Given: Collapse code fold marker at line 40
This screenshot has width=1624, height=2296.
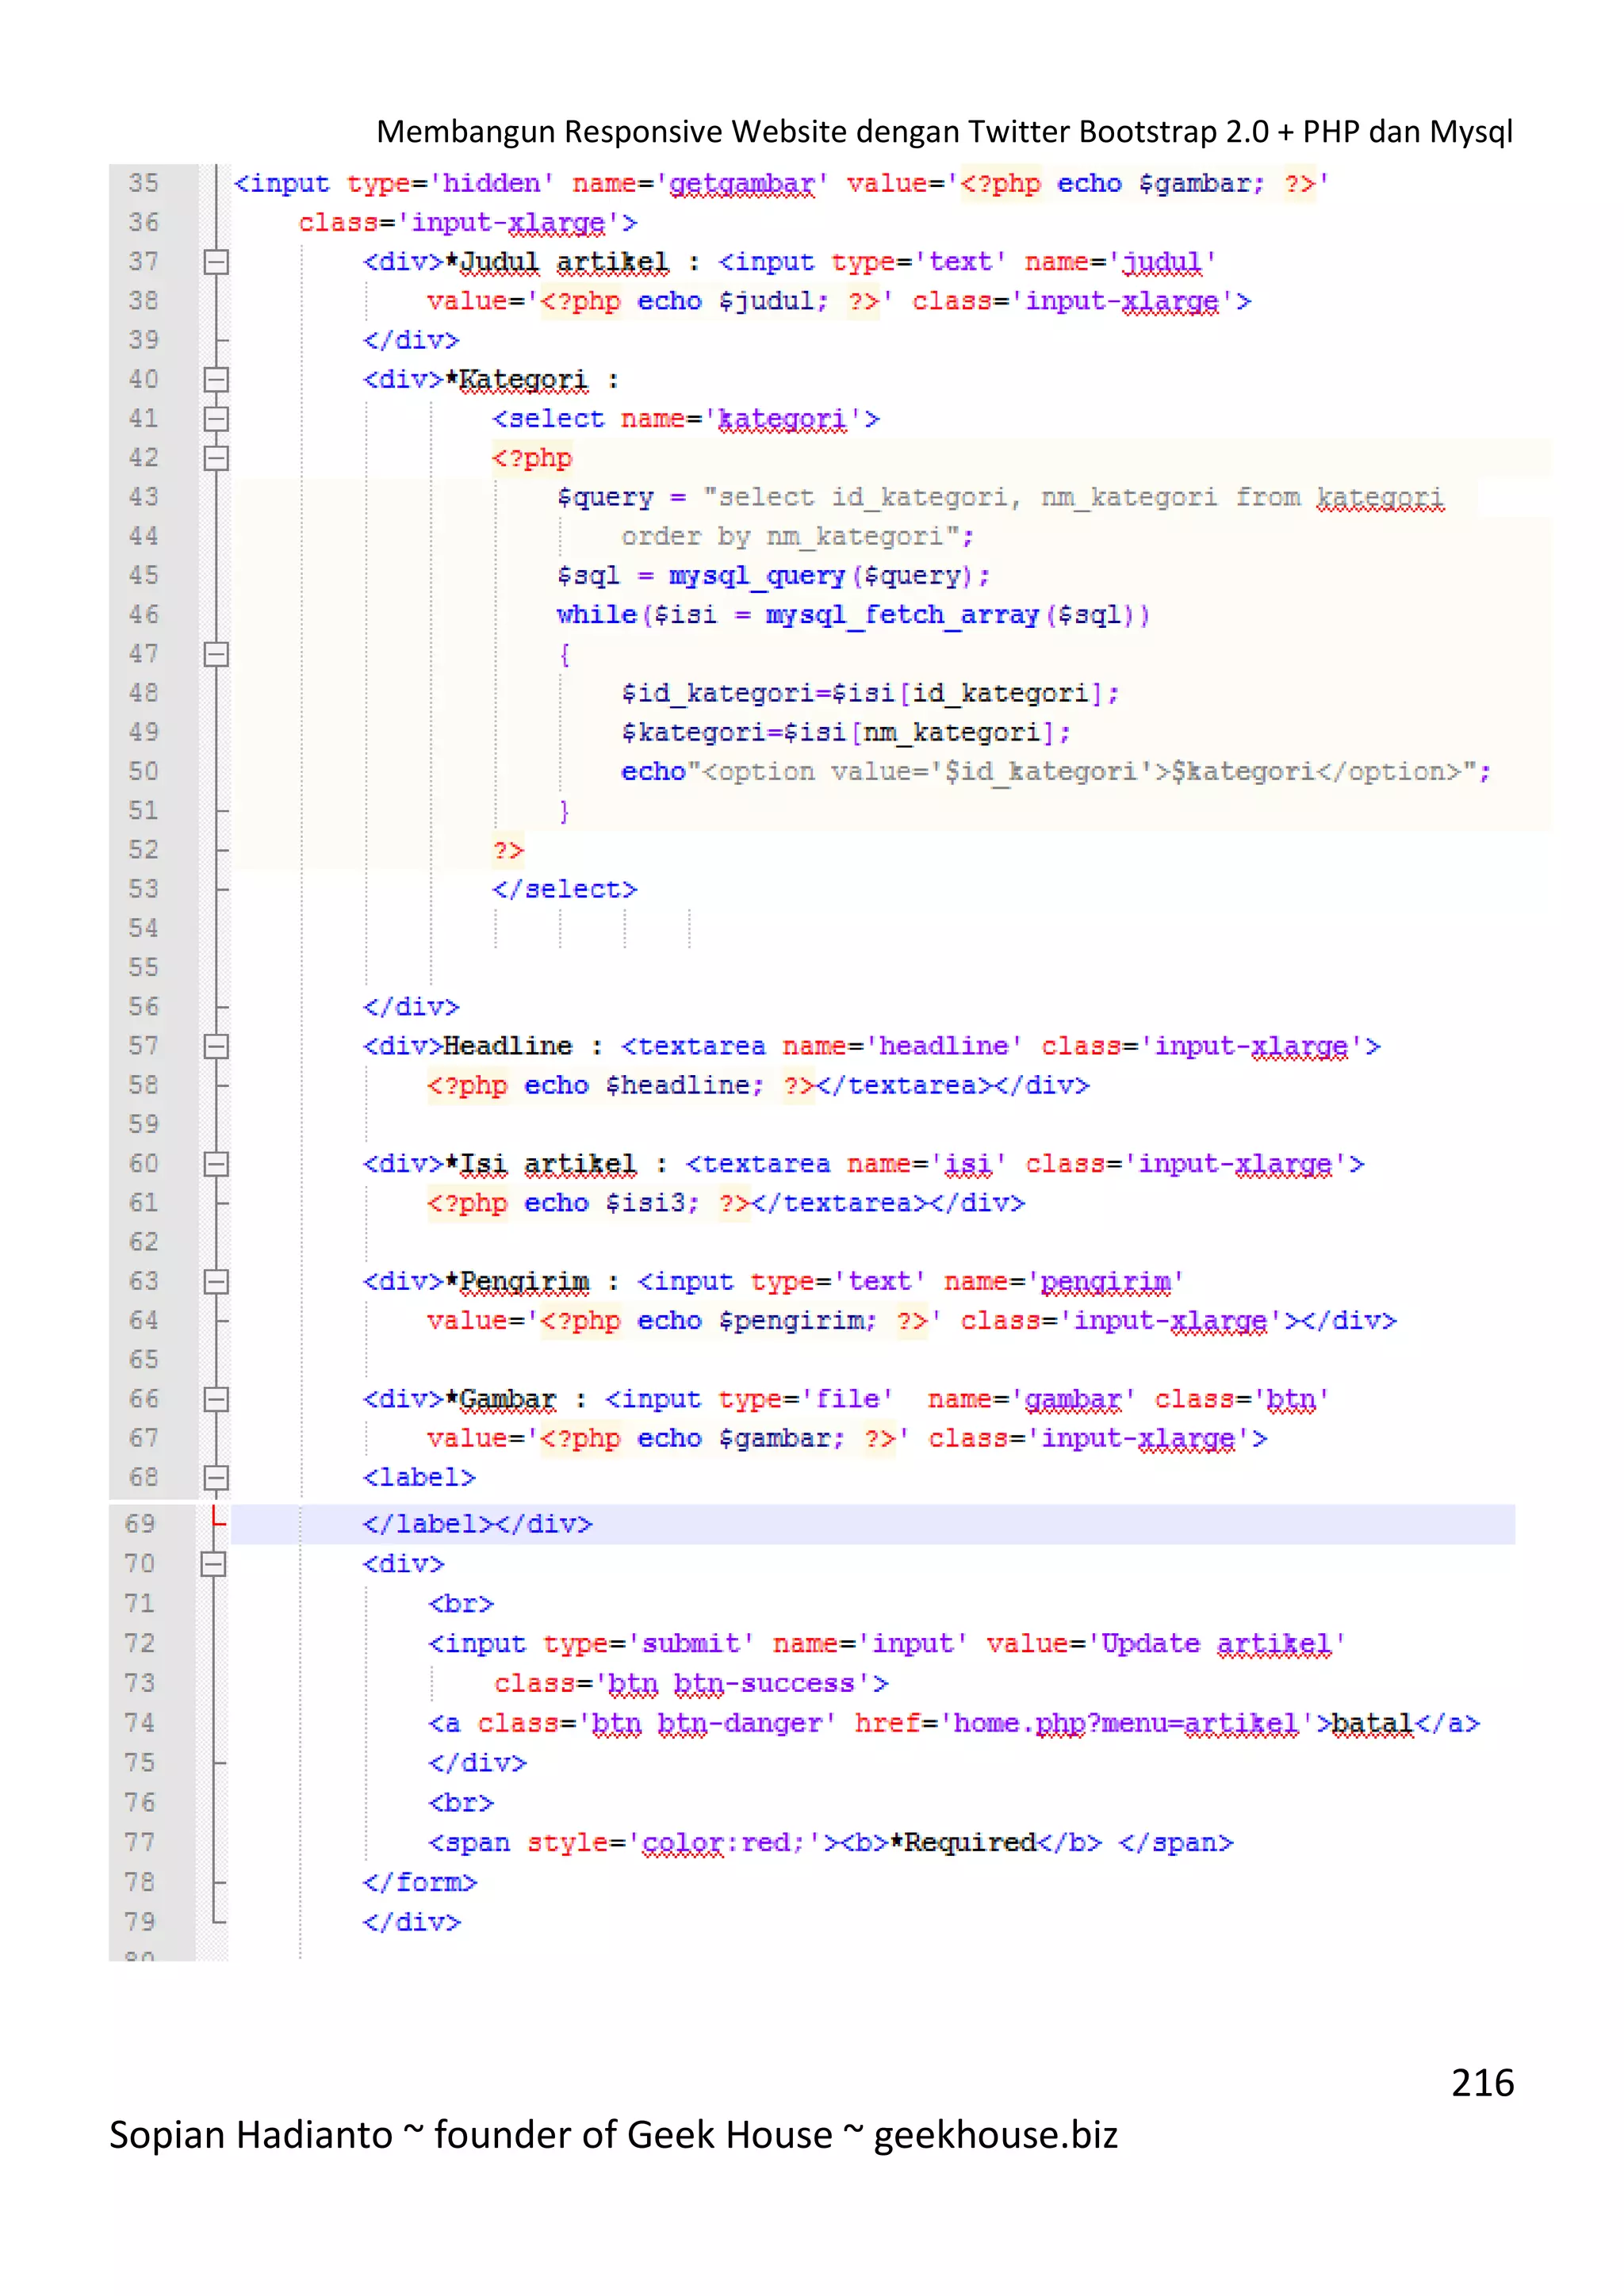Looking at the screenshot, I should pyautogui.click(x=216, y=380).
